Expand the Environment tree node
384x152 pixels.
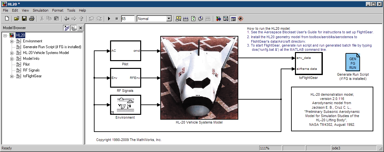(12, 41)
